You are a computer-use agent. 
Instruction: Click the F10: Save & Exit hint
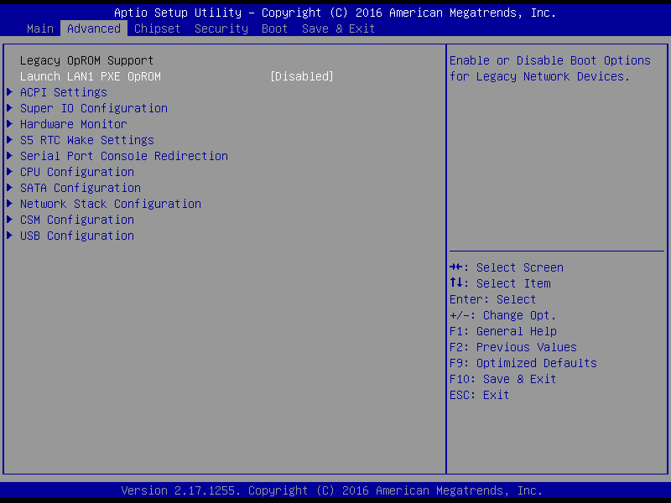click(503, 379)
